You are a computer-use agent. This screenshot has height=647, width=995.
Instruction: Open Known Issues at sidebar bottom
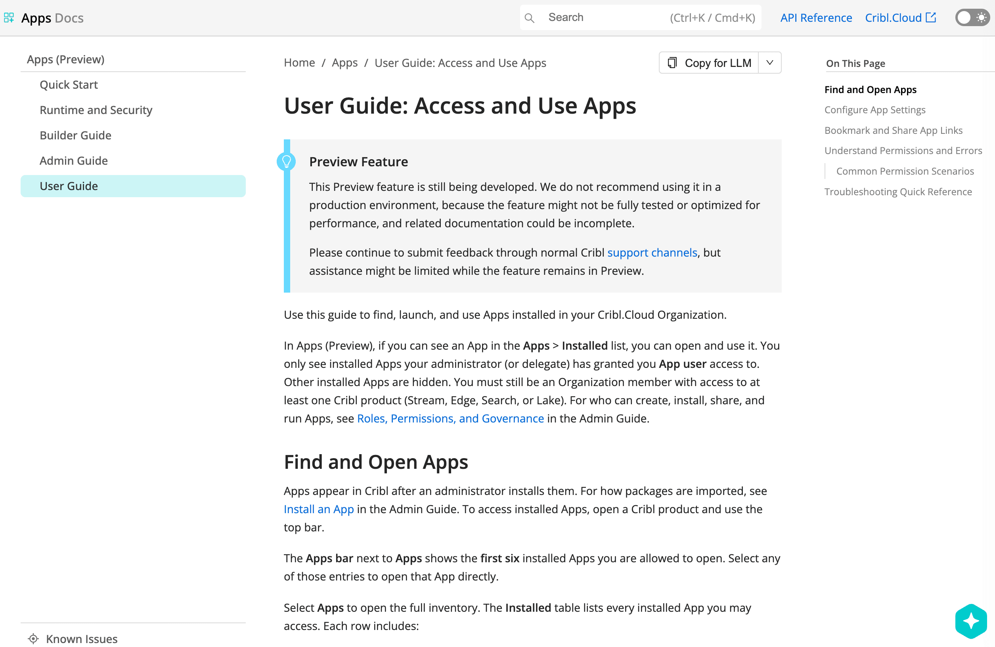coord(82,639)
